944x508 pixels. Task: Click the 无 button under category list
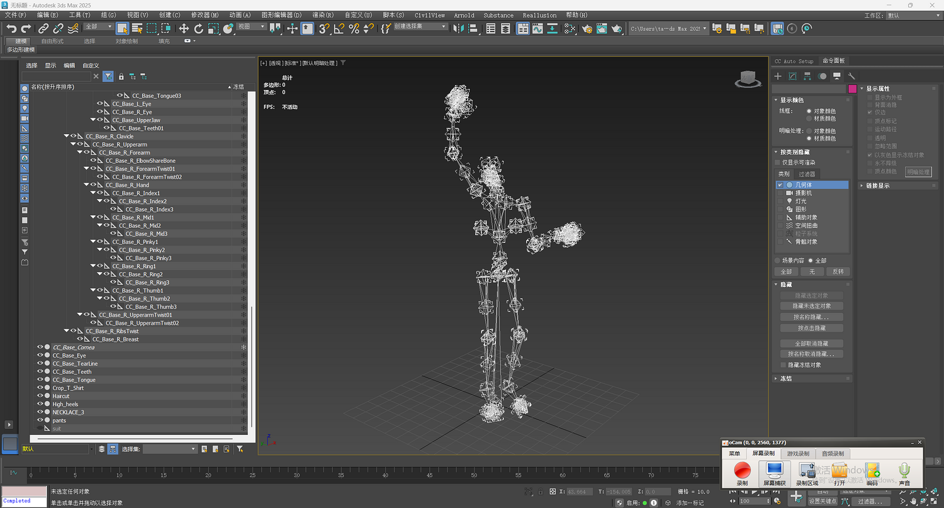click(812, 272)
